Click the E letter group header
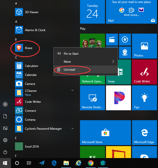The image size is (158, 168). pos(16,138)
